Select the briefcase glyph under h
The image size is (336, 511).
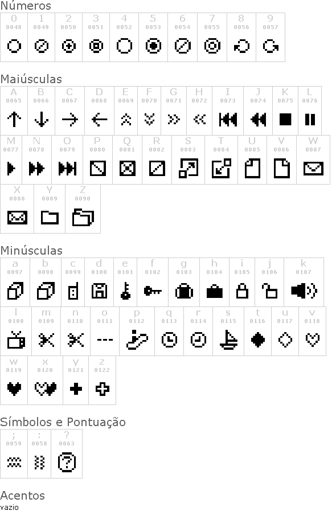click(x=215, y=291)
